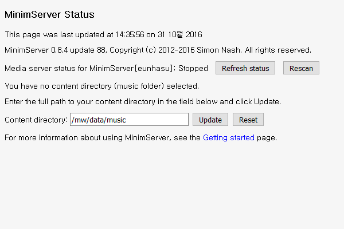Open the Getting started page link
The width and height of the screenshot is (344, 229).
[x=229, y=137]
